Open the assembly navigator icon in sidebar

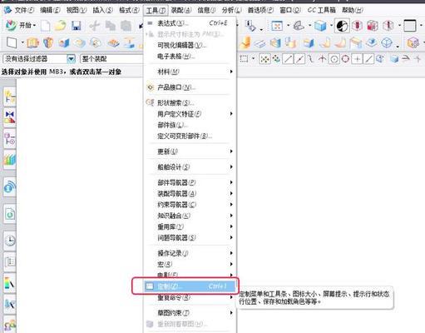pyautogui.click(x=10, y=97)
